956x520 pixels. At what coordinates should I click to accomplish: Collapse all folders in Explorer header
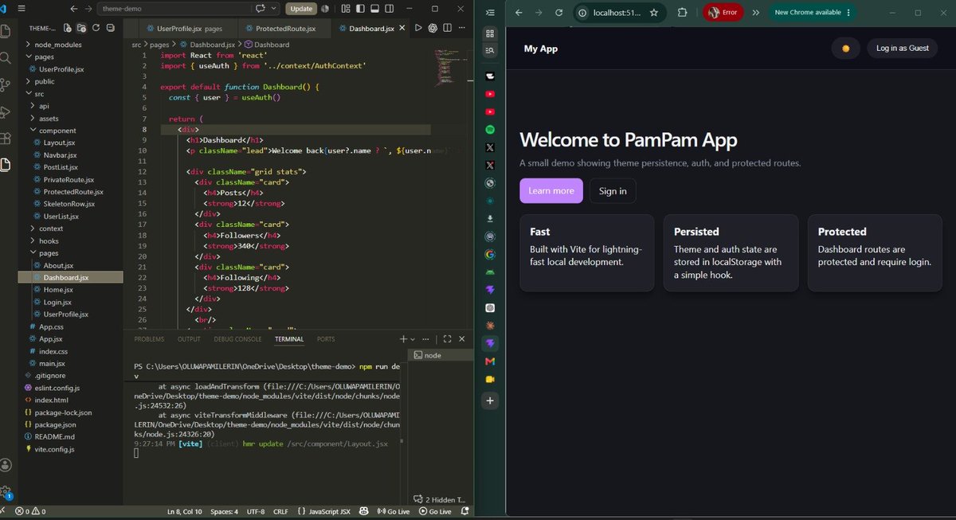(x=110, y=28)
